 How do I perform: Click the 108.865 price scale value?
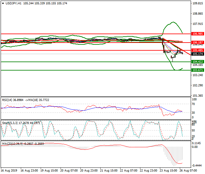pos(198,14)
